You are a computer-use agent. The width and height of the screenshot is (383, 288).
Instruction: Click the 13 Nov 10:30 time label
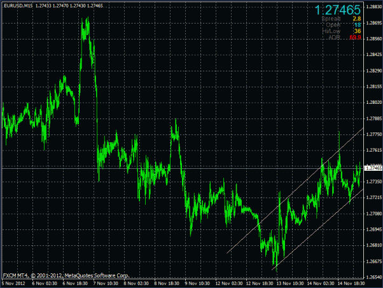point(290,284)
